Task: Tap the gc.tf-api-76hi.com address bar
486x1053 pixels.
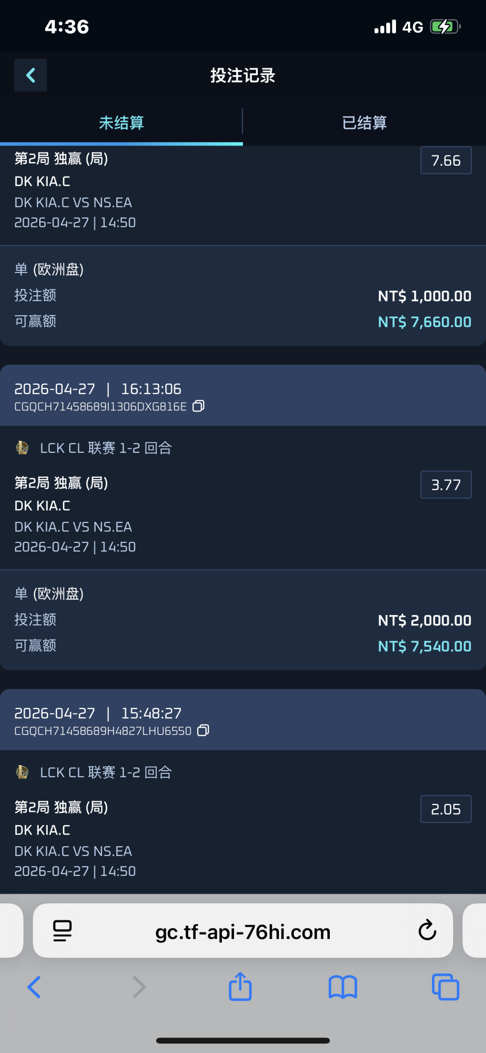Action: [243, 931]
